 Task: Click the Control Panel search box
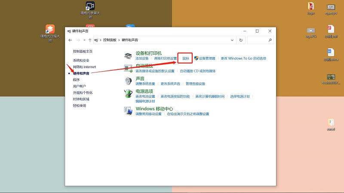258,40
